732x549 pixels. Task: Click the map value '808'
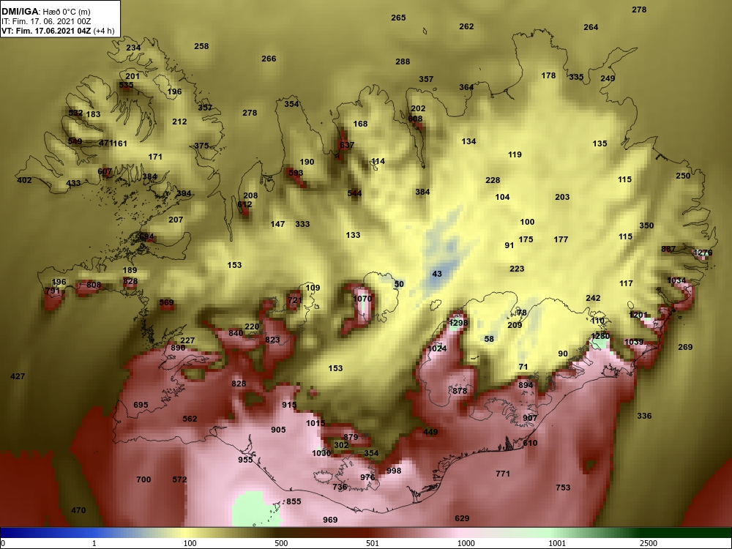[x=94, y=285]
